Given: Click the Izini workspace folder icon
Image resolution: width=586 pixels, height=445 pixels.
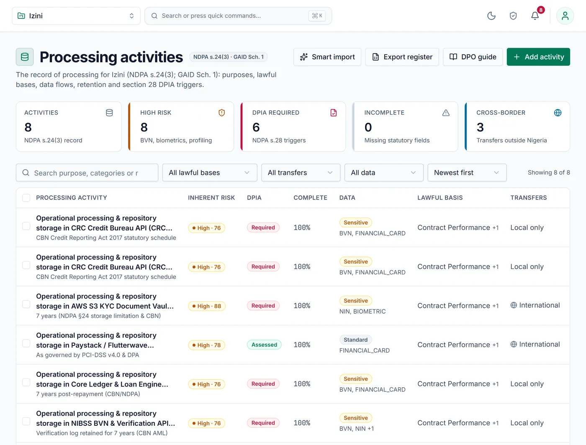Looking at the screenshot, I should click(21, 16).
